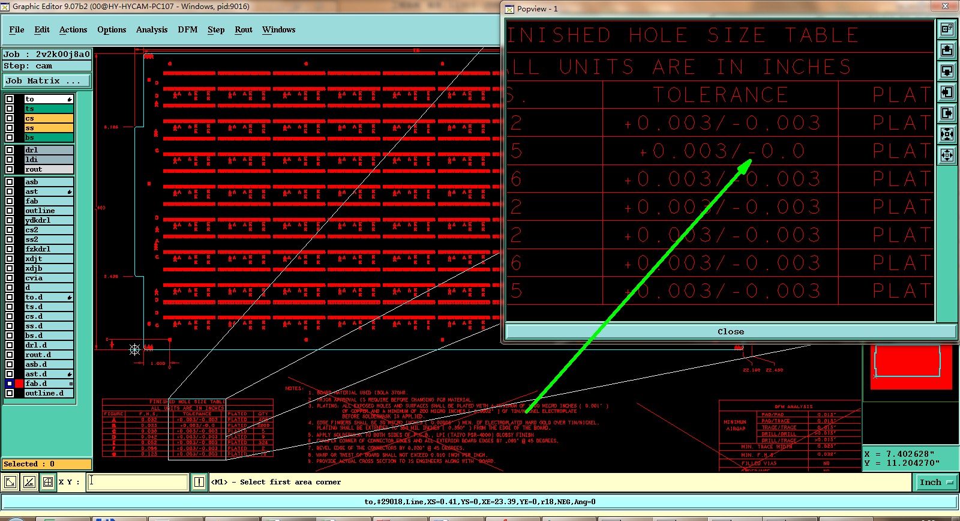Screen dimensions: 960x521
Task: Toggle the checkbox for layer ts
Action: coord(10,109)
